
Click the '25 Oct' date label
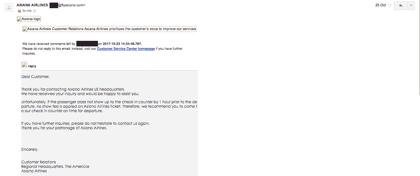pyautogui.click(x=380, y=5)
